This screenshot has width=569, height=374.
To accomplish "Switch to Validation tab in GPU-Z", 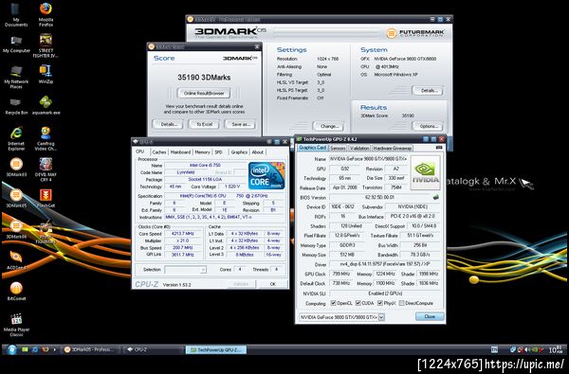I will point(359,149).
